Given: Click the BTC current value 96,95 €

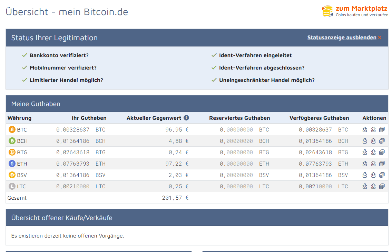Looking at the screenshot, I should [177, 130].
